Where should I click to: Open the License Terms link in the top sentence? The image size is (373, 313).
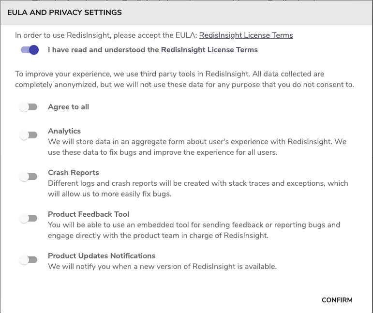tap(246, 35)
